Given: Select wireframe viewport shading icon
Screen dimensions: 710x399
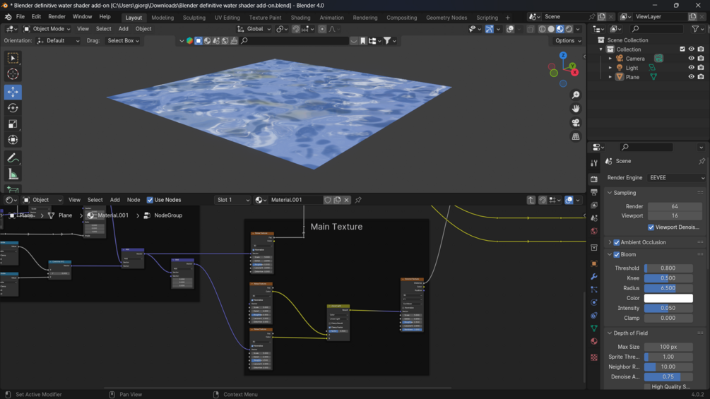Looking at the screenshot, I should (x=542, y=29).
